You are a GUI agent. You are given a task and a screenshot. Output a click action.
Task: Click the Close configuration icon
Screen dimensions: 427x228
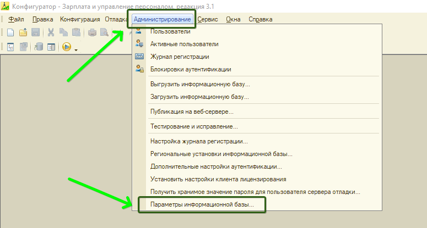click(x=24, y=47)
